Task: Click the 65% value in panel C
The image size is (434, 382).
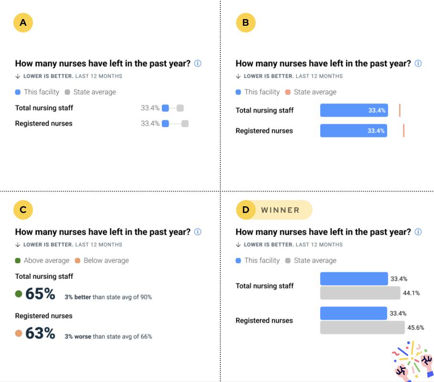Action: [x=41, y=294]
